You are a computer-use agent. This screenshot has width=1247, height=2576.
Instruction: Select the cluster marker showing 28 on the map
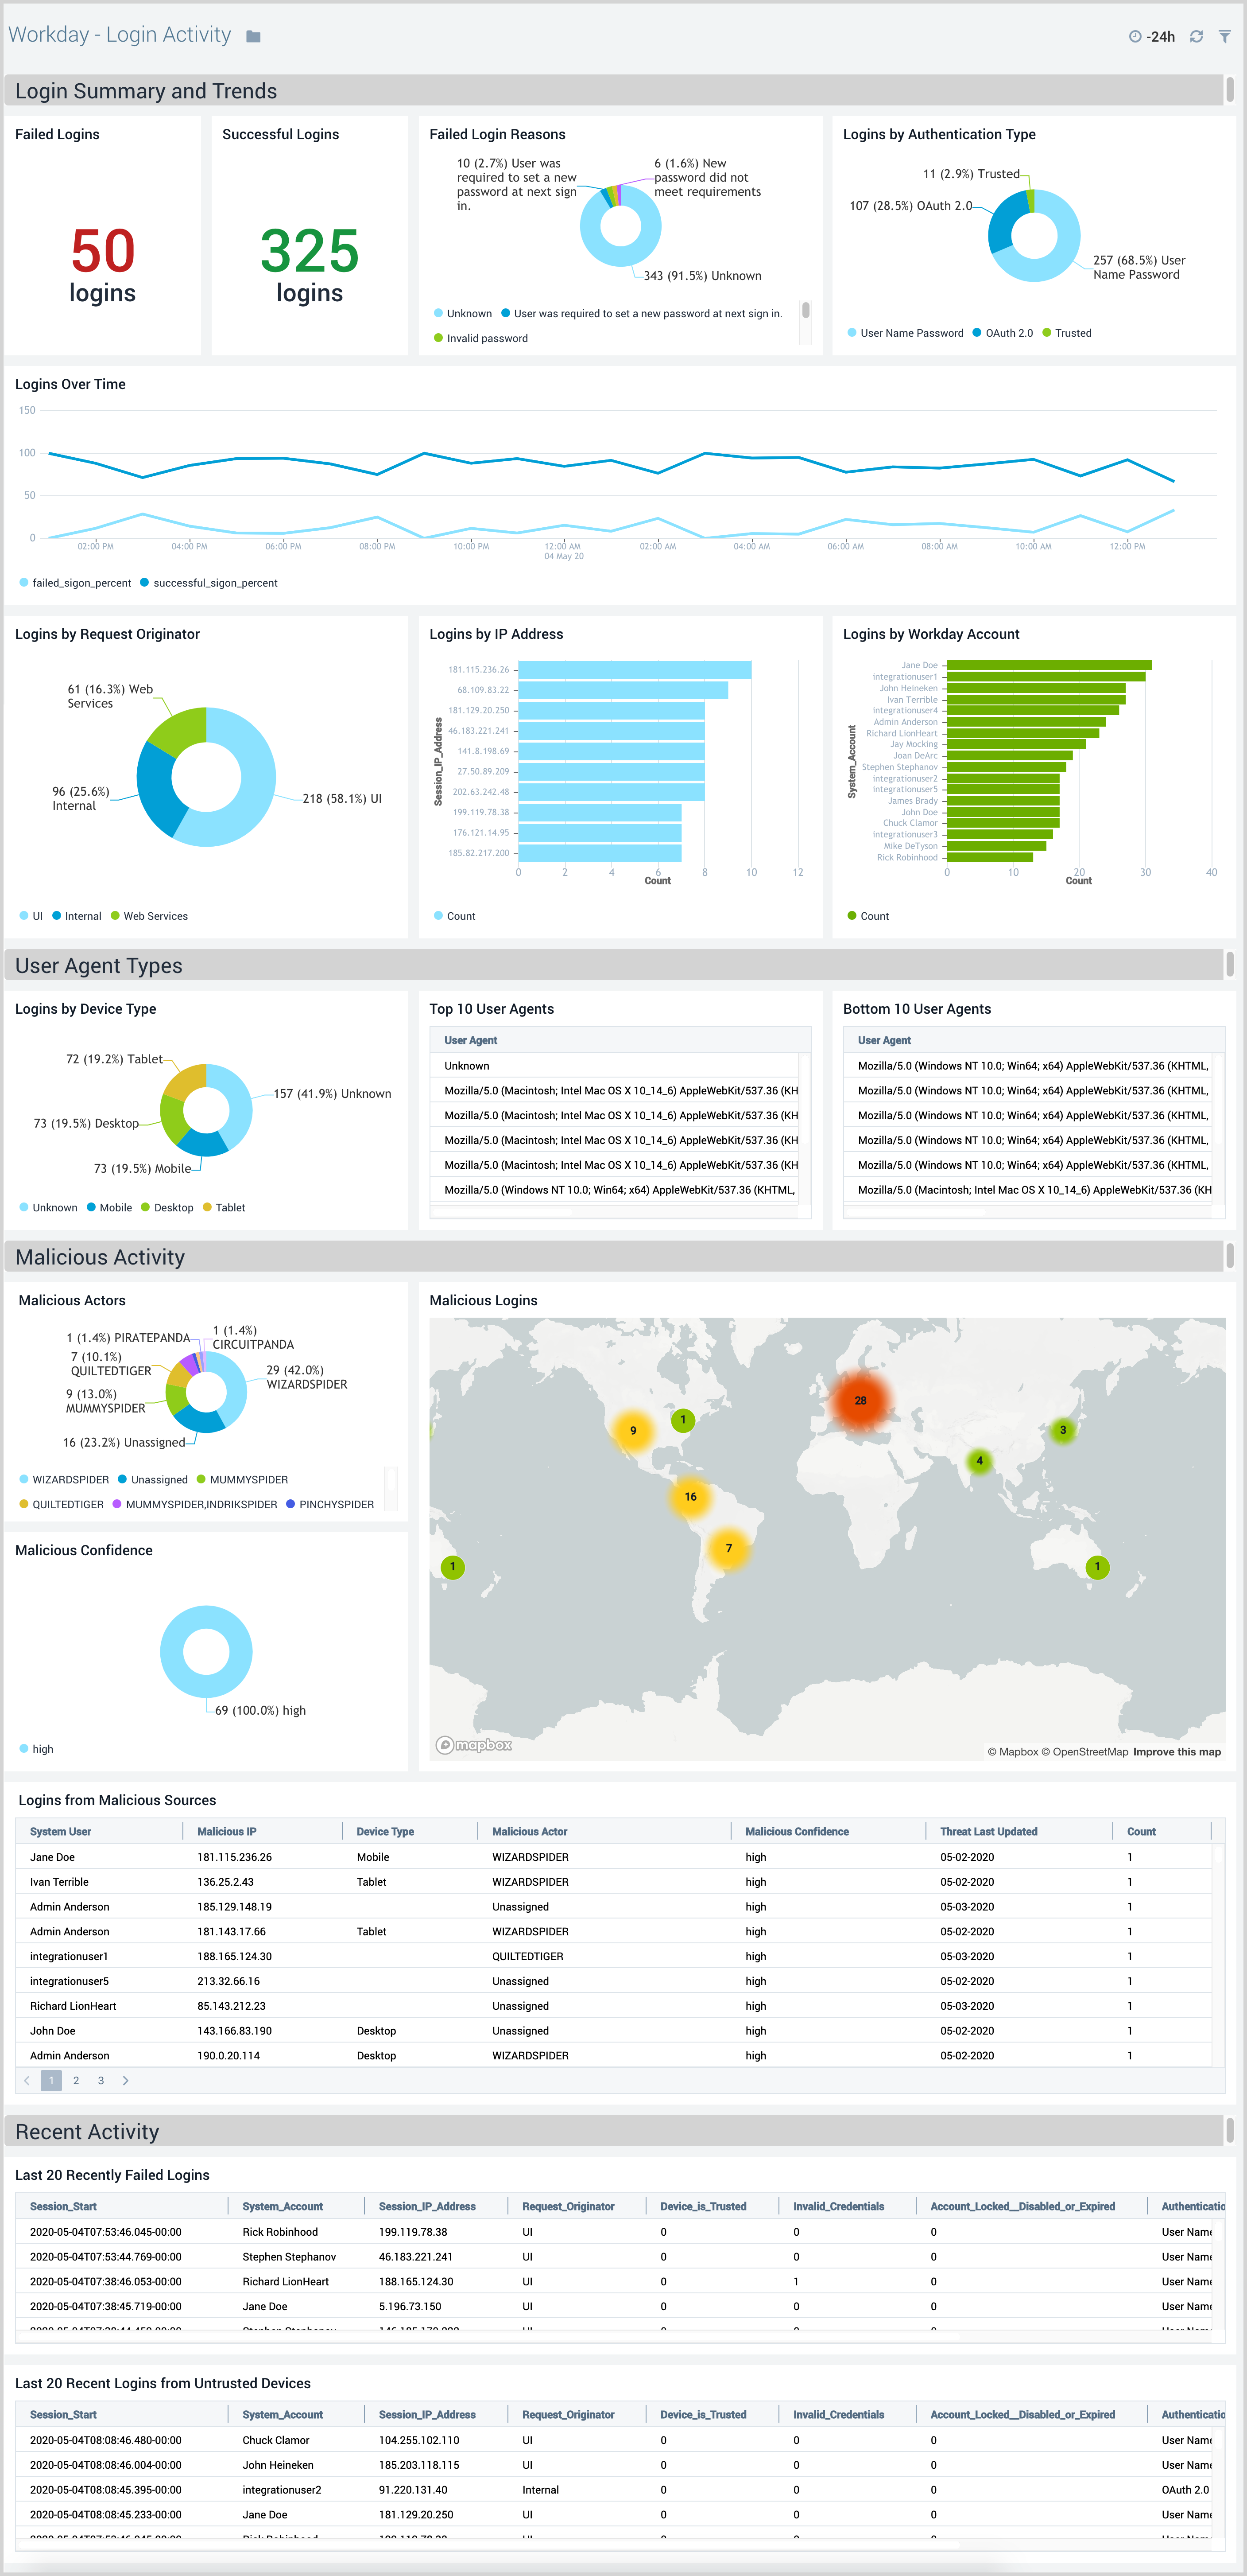(x=860, y=1400)
